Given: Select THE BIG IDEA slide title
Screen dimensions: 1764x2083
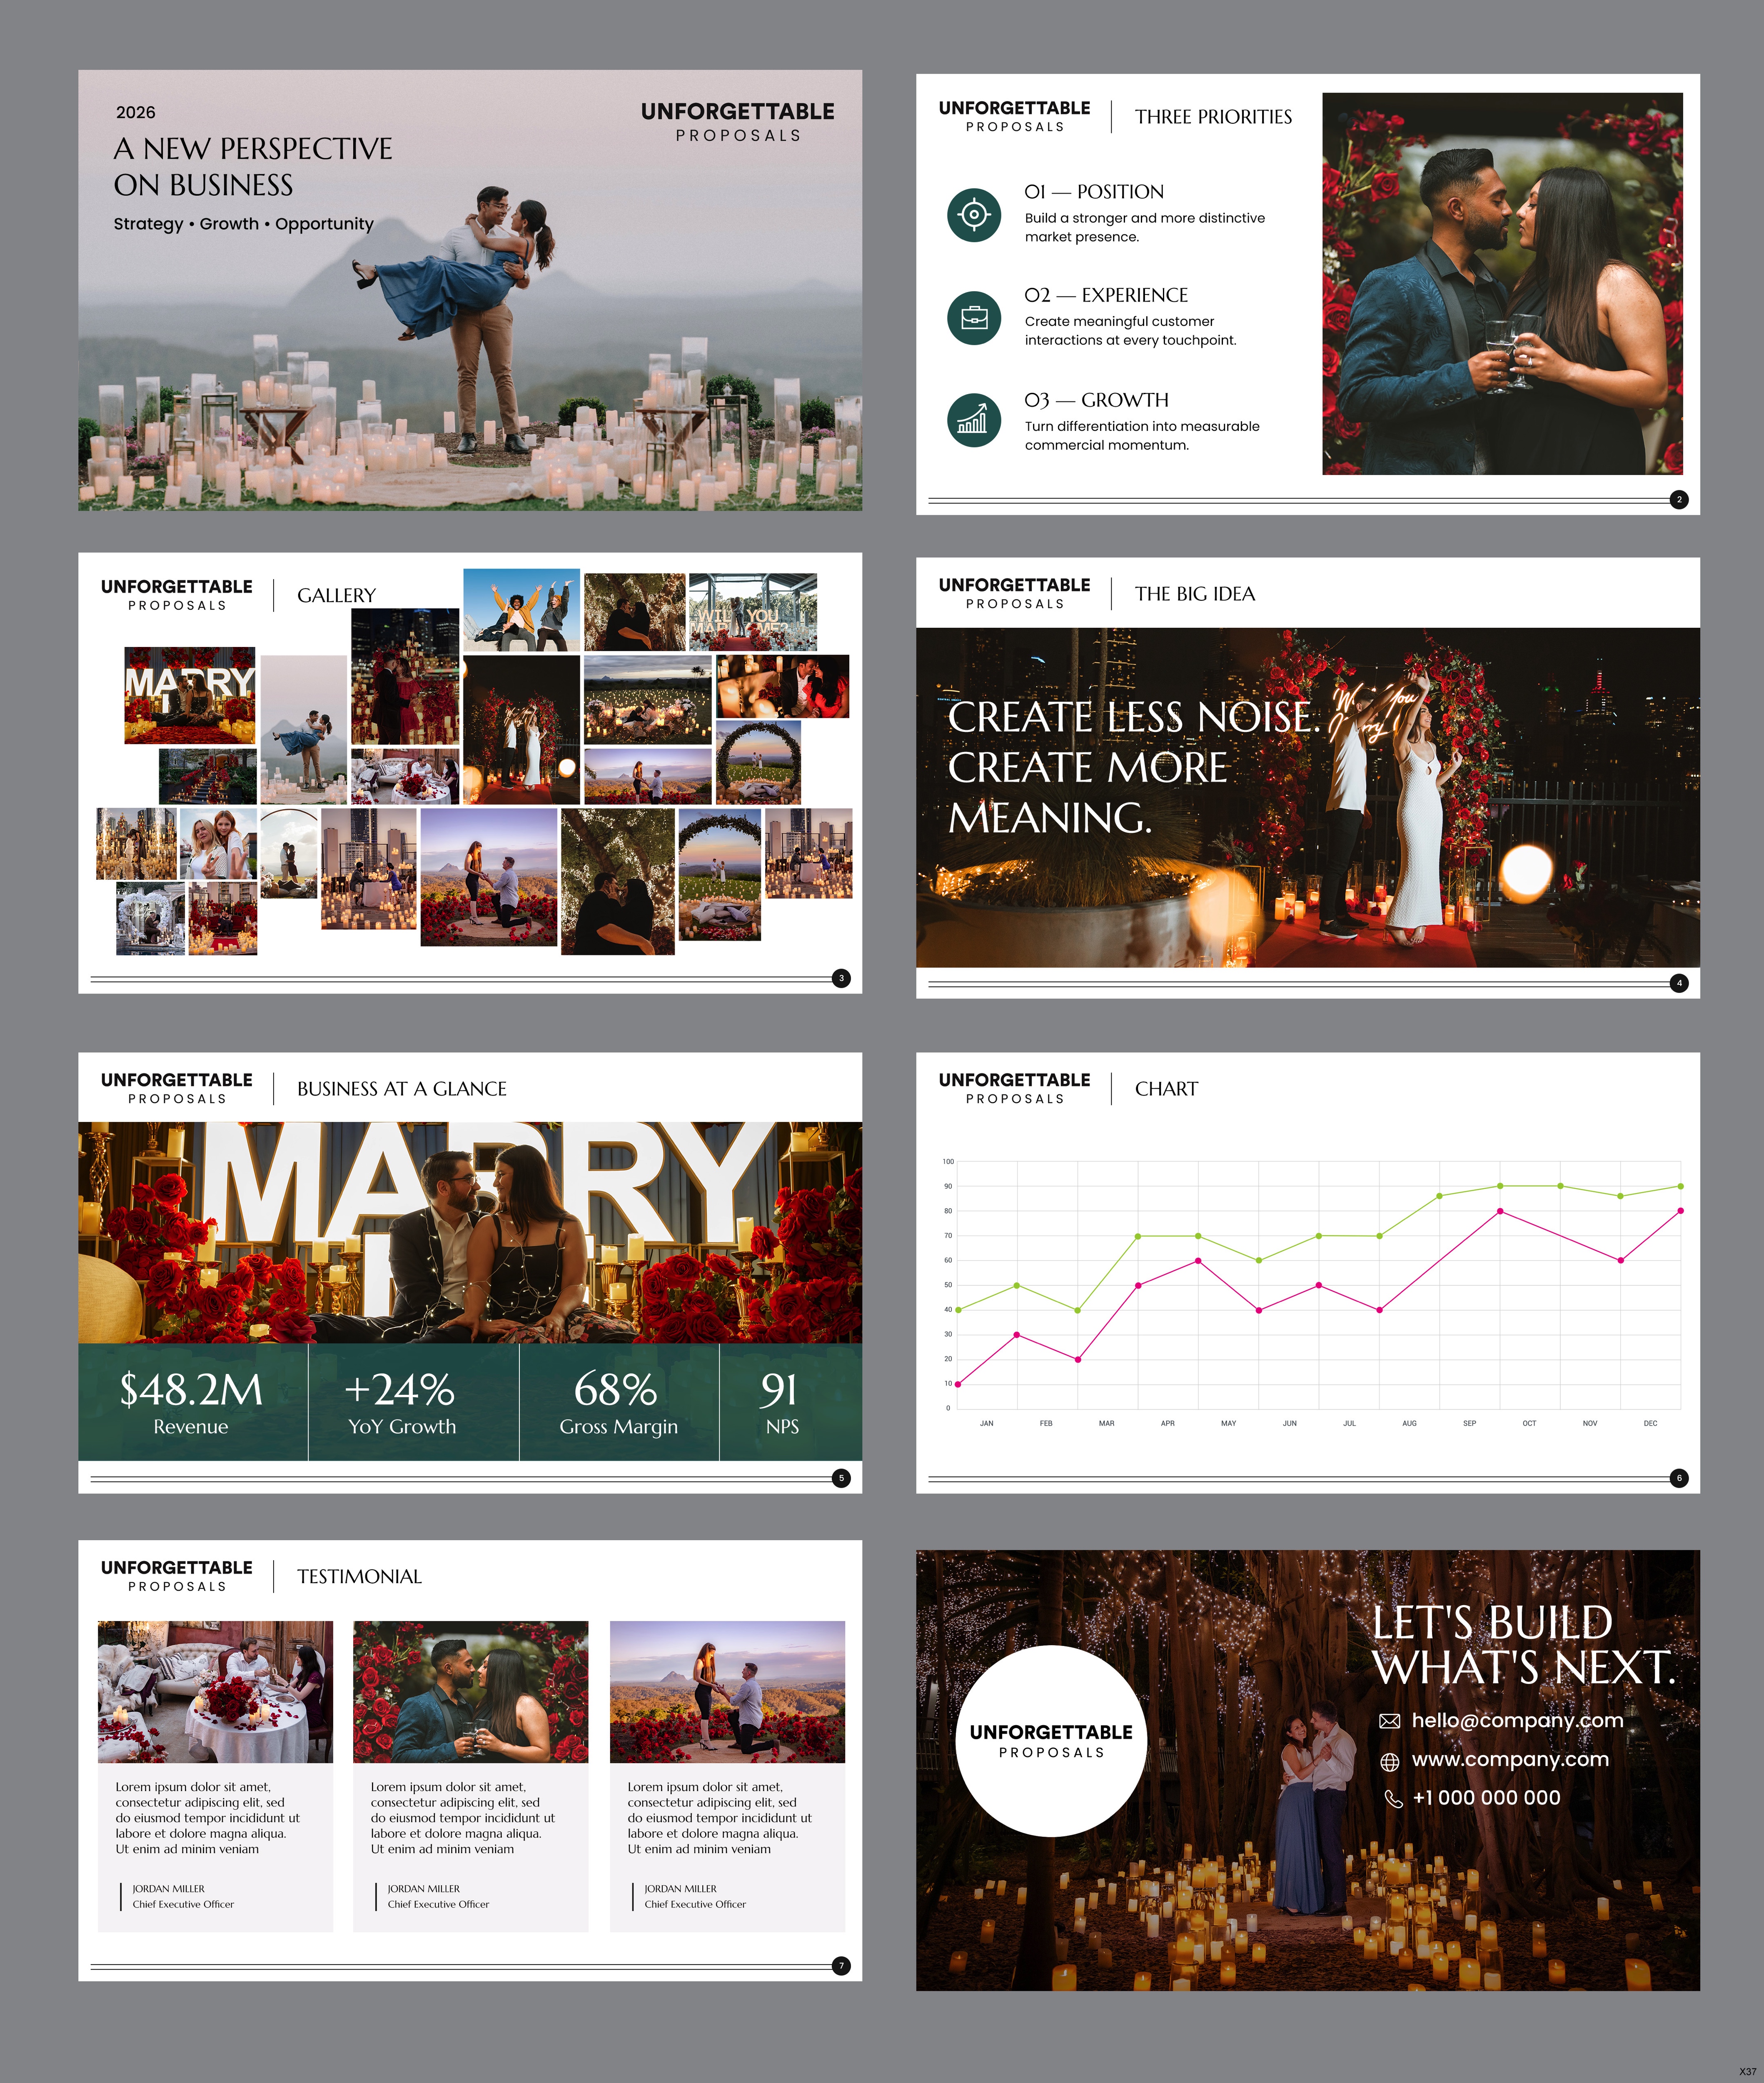Looking at the screenshot, I should pos(1195,594).
